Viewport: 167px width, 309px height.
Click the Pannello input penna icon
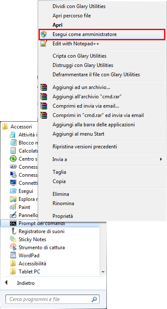point(13,215)
